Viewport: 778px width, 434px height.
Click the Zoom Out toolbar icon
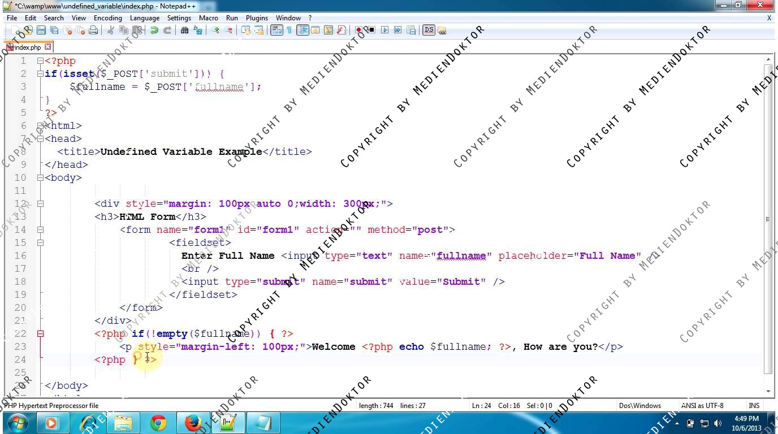(228, 30)
